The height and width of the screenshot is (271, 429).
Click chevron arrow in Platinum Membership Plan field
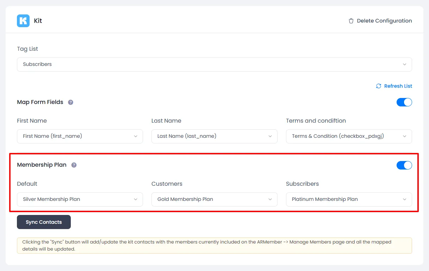pyautogui.click(x=404, y=199)
